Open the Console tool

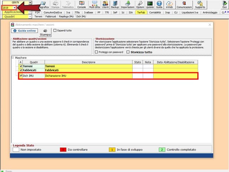[x=82, y=5]
